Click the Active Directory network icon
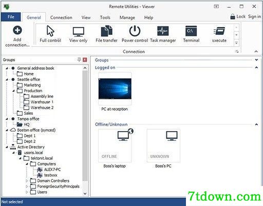 [x=13, y=147]
